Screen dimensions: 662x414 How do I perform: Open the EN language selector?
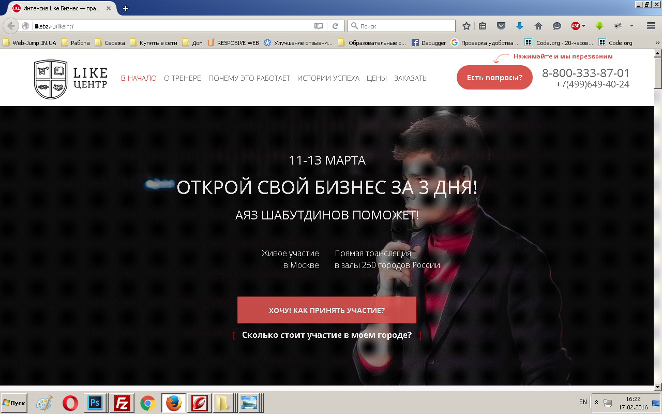point(583,402)
